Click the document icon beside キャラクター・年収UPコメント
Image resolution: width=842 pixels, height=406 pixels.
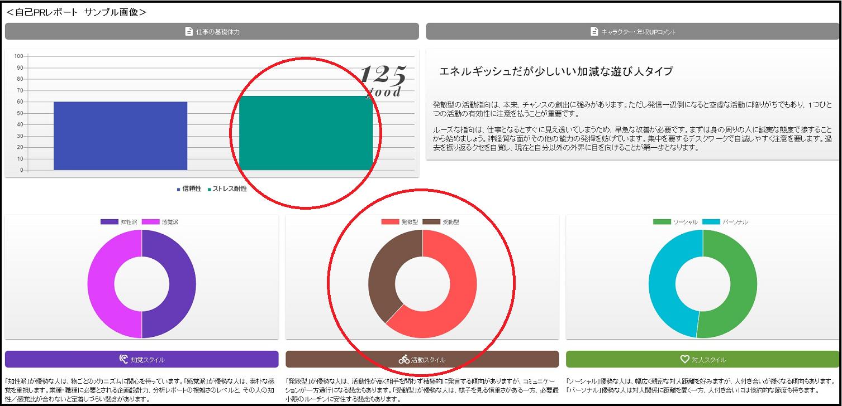pyautogui.click(x=594, y=32)
